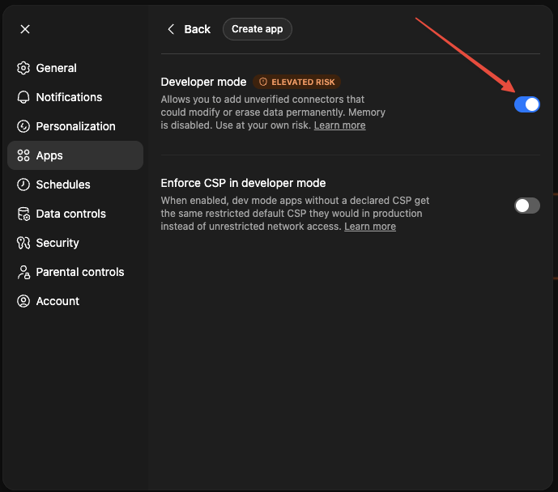The height and width of the screenshot is (492, 558).
Task: Disable the Developer mode toggle
Action: click(x=526, y=104)
